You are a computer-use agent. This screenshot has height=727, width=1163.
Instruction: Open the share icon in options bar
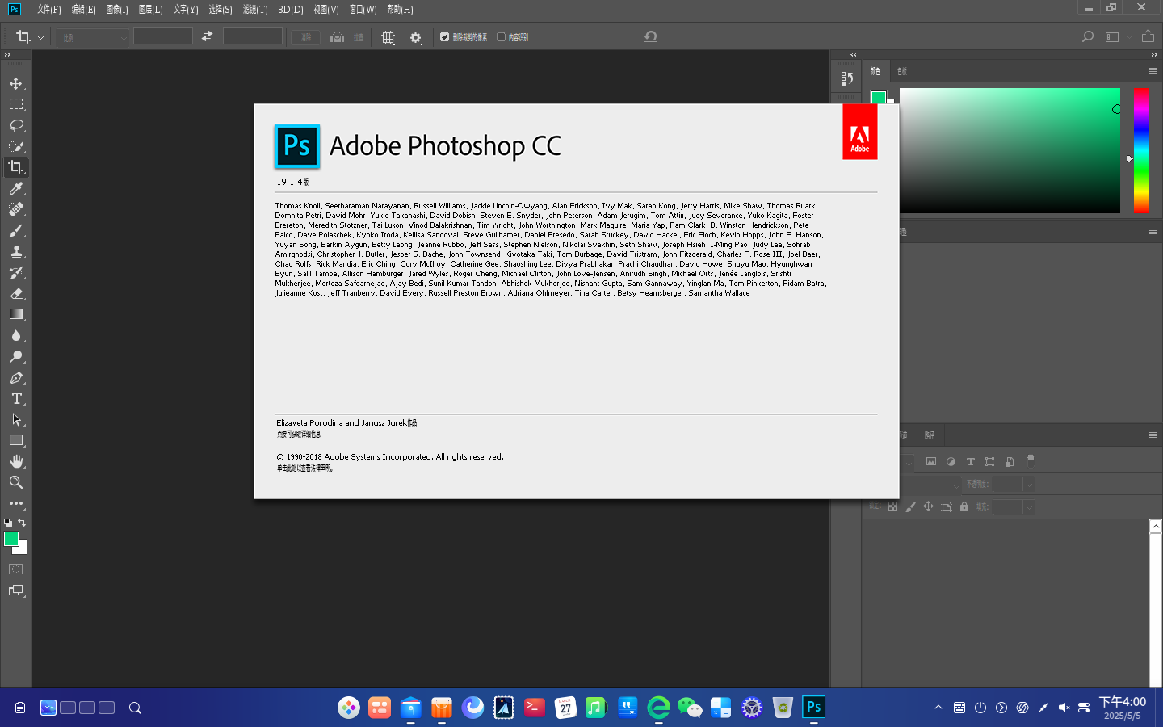click(1148, 36)
